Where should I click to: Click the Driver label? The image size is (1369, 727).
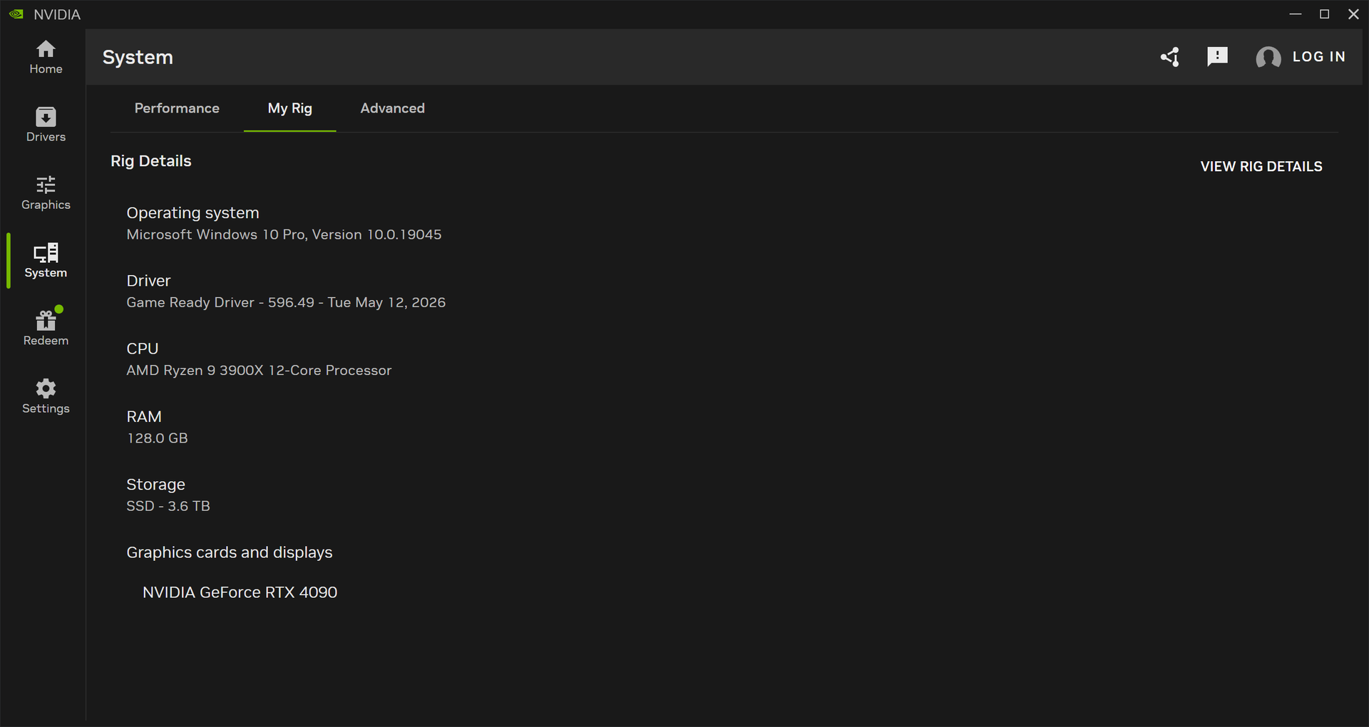click(148, 281)
